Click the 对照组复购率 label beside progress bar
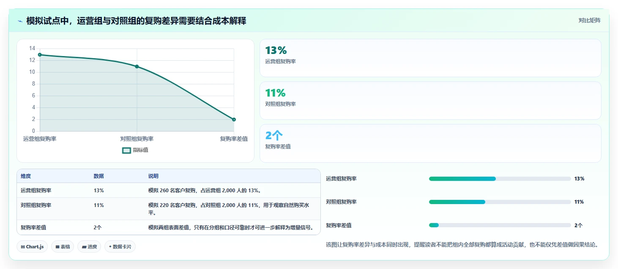 (342, 202)
